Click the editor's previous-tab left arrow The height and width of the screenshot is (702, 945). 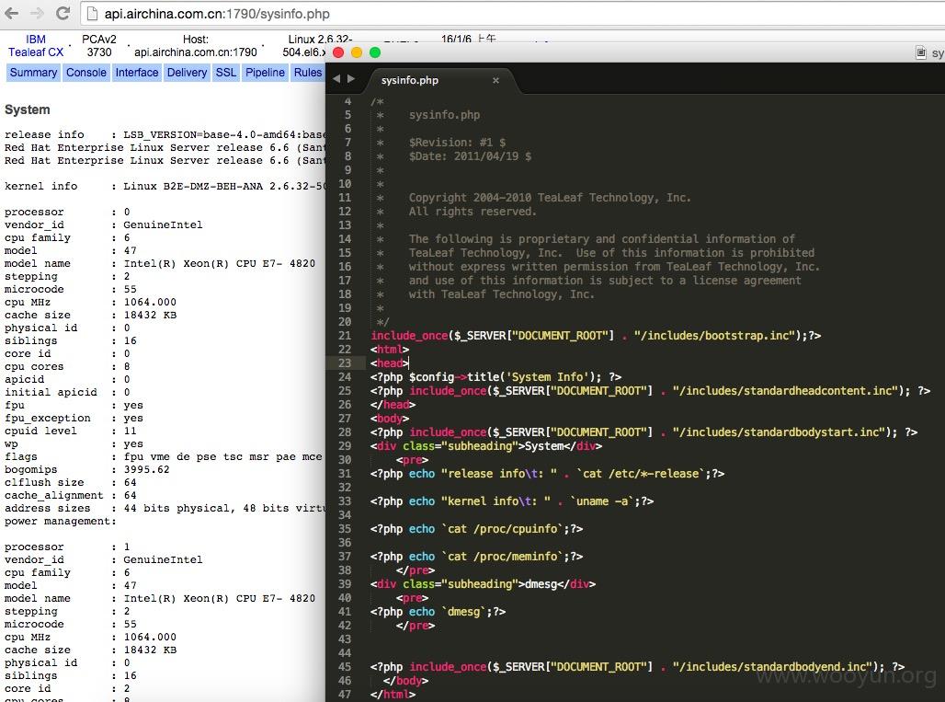click(336, 78)
